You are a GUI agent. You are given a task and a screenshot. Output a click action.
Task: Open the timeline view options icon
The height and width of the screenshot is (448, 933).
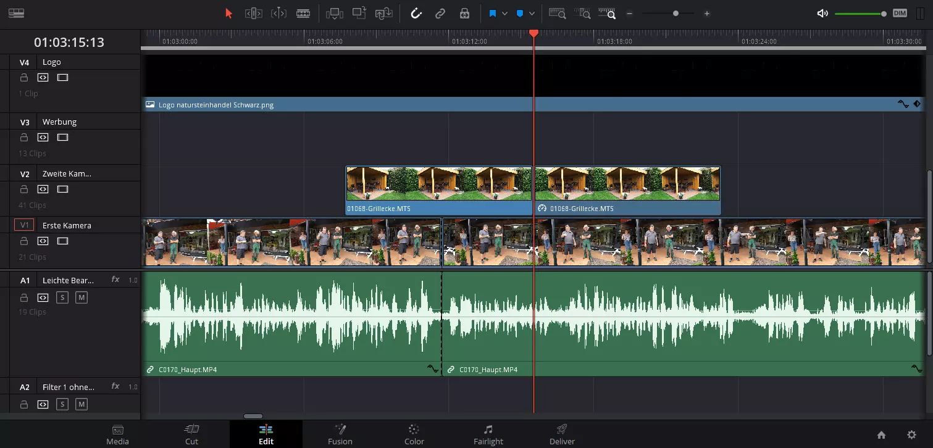click(x=16, y=13)
